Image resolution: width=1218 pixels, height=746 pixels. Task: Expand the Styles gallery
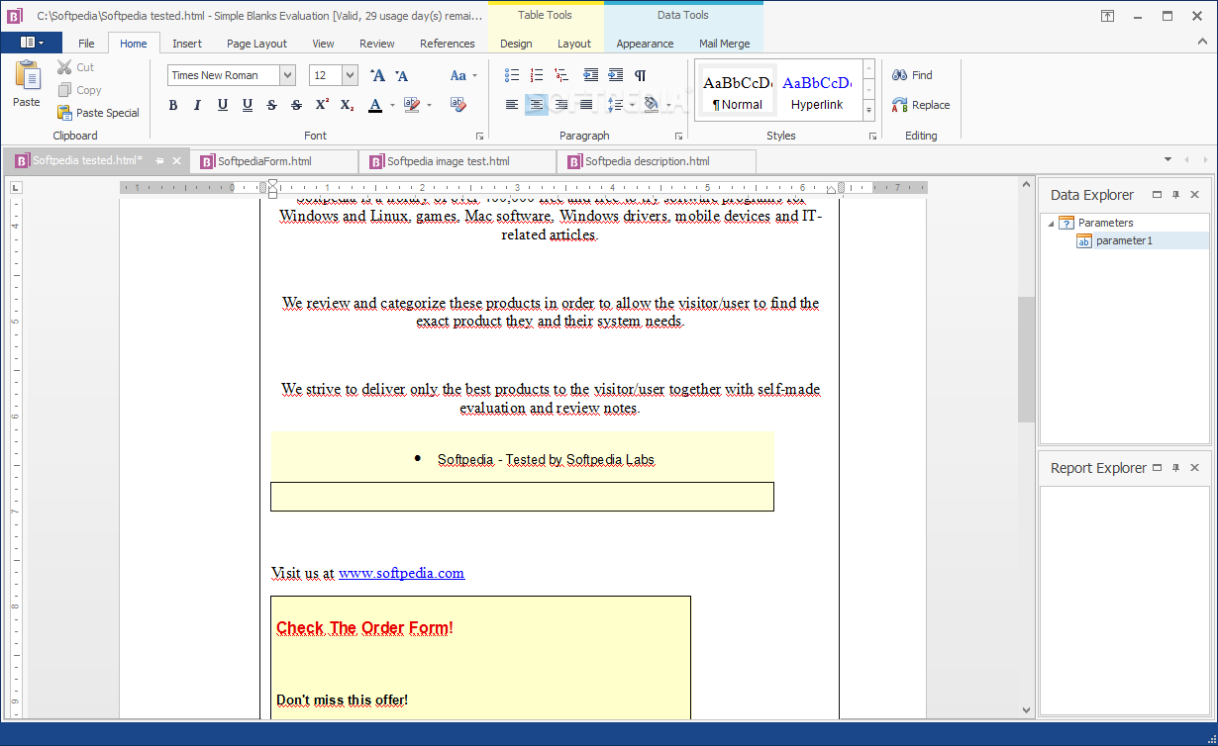[x=868, y=112]
